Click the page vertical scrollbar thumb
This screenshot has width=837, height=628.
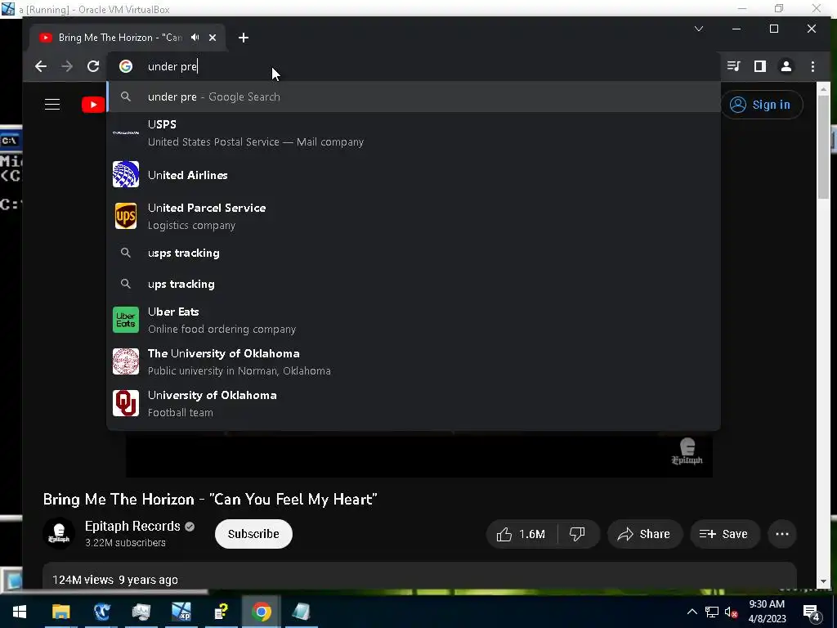pyautogui.click(x=823, y=147)
